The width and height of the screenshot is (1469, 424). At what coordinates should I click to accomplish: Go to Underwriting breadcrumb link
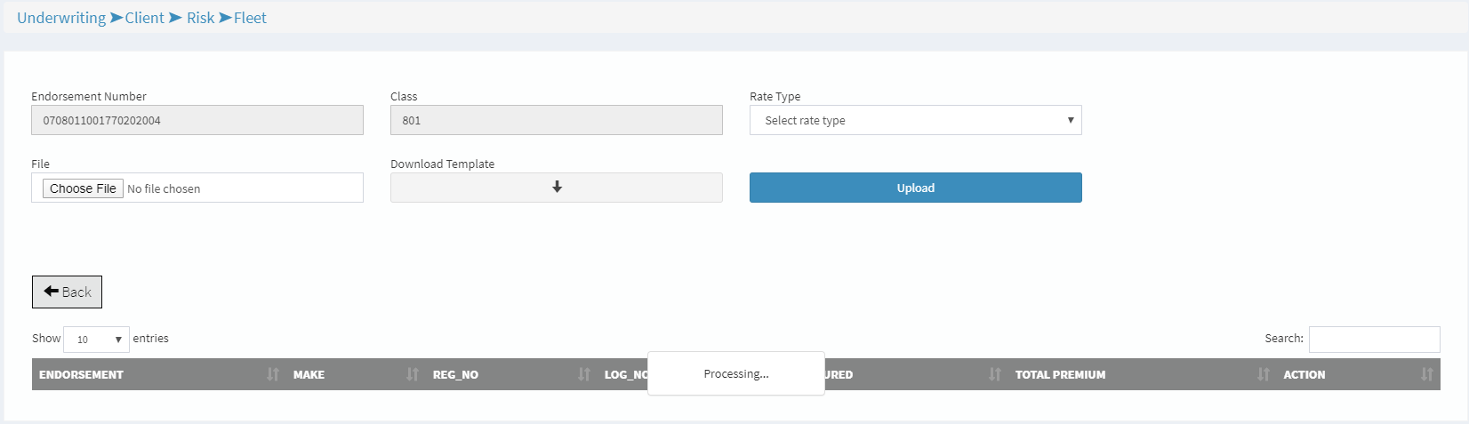point(61,18)
